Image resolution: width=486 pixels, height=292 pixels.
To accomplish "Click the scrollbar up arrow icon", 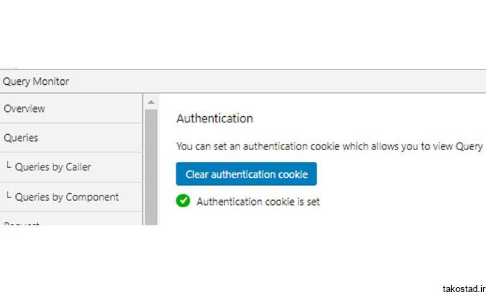I will point(151,102).
